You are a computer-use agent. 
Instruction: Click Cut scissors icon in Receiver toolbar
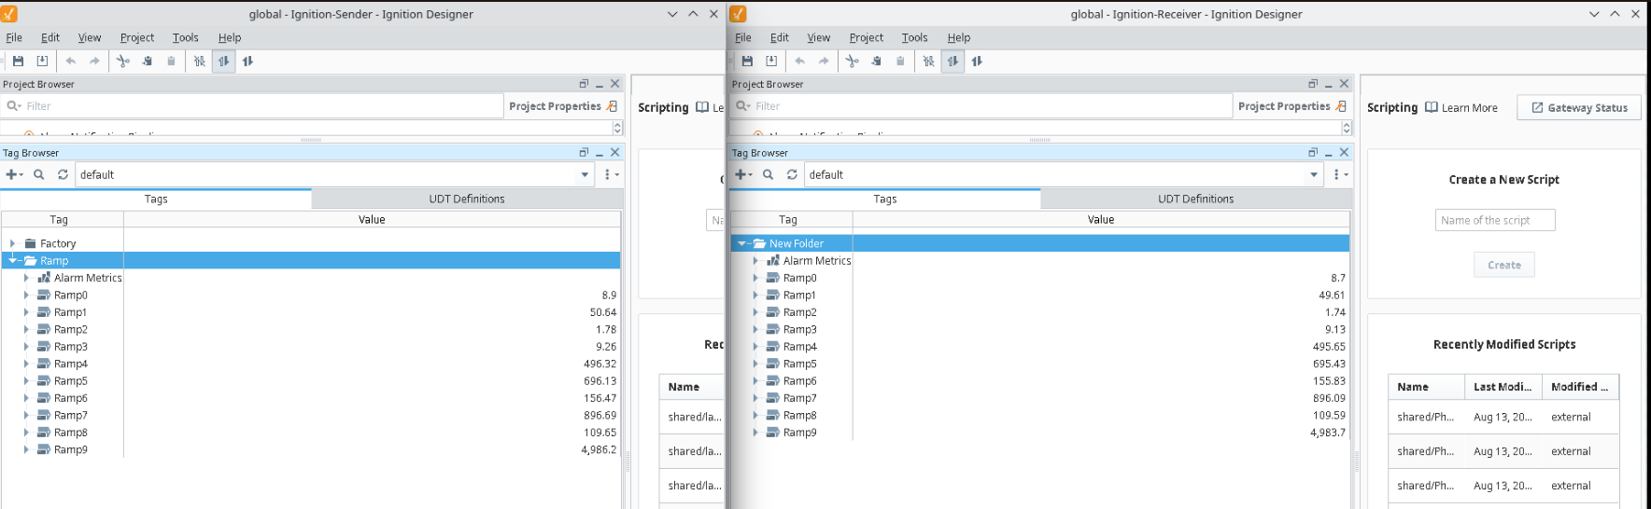tap(853, 62)
